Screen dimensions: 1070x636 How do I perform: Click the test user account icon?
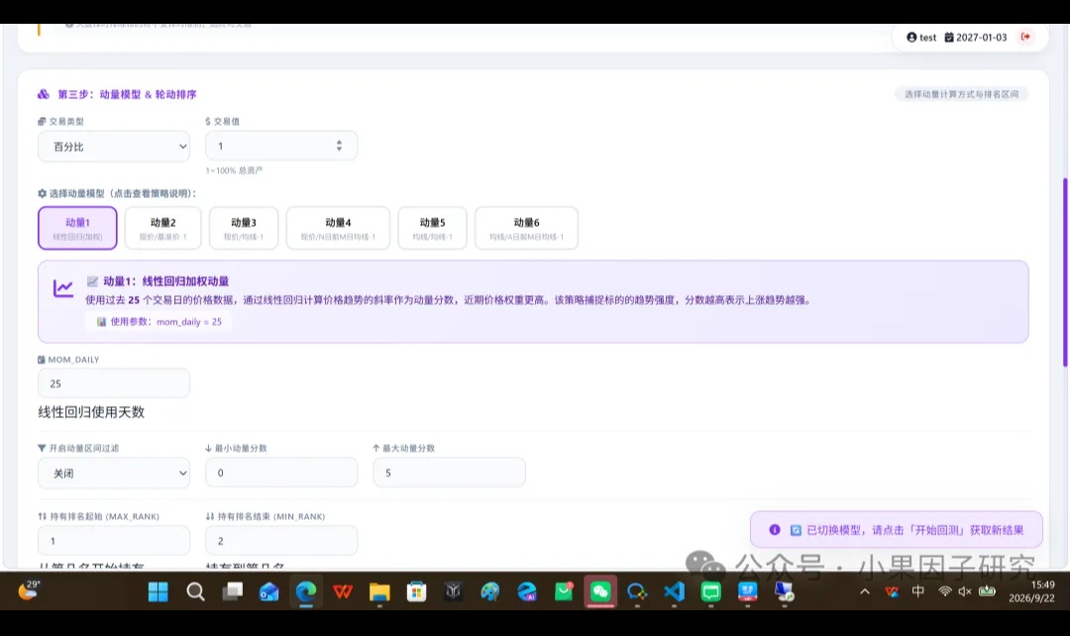(911, 37)
